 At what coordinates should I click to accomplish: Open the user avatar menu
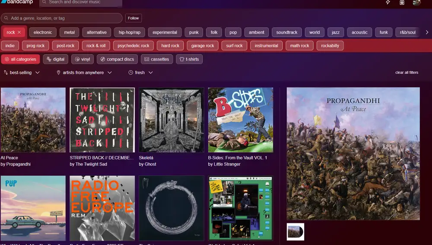(x=416, y=3)
